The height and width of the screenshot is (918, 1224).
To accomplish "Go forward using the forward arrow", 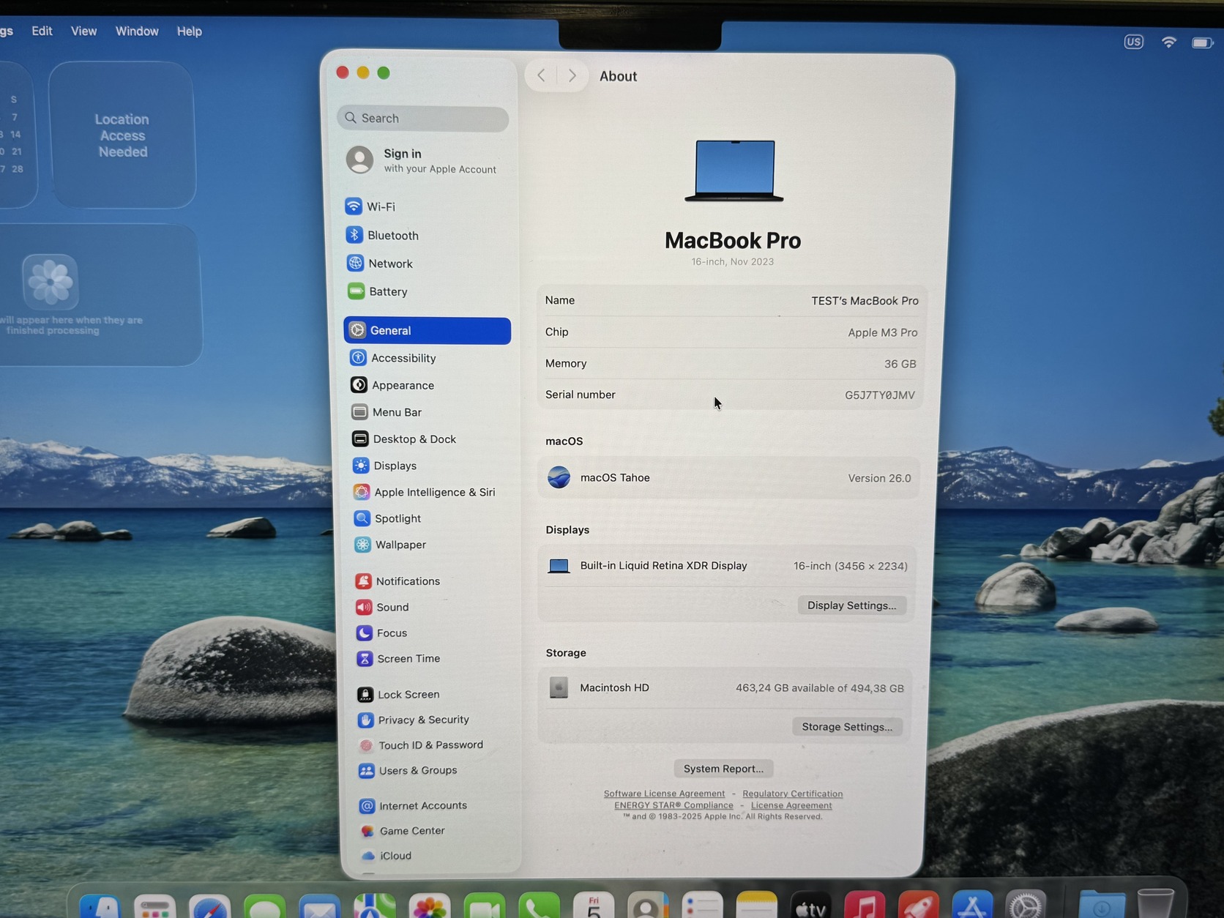I will [572, 75].
